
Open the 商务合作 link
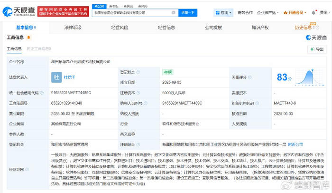[x=245, y=13]
